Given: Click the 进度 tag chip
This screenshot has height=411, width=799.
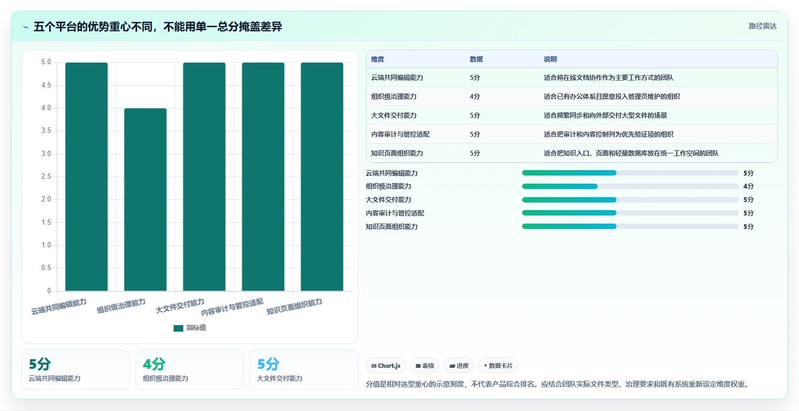Looking at the screenshot, I should (459, 366).
